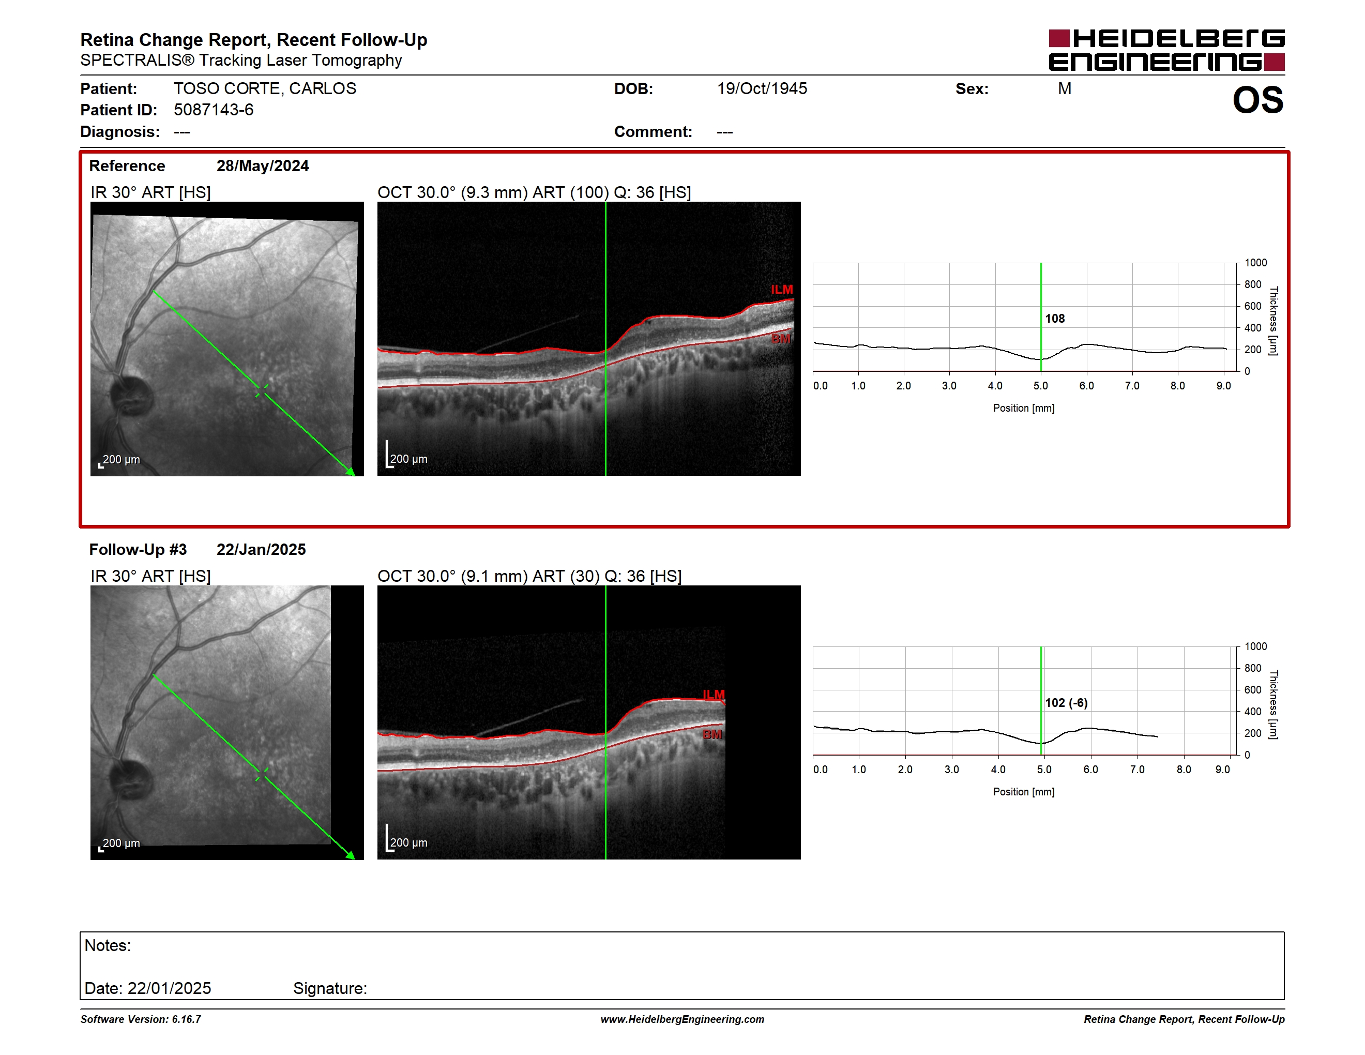The width and height of the screenshot is (1365, 1055).
Task: Click the Sex value M
Action: coord(1065,89)
